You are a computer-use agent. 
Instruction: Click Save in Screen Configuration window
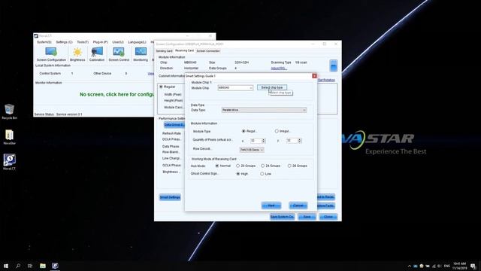click(307, 217)
